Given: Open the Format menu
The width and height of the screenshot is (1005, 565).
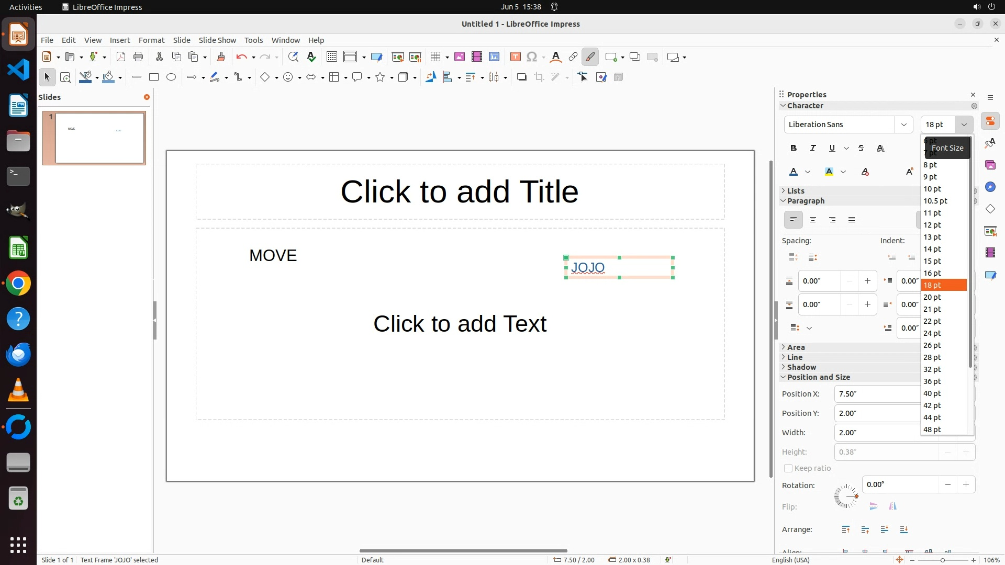Looking at the screenshot, I should point(151,40).
